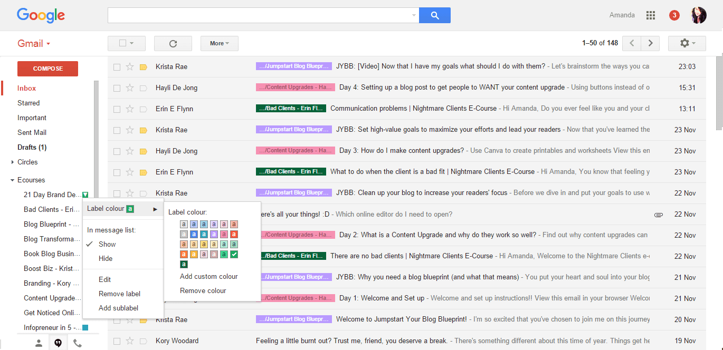Viewport: 723px width, 350px height.
Task: Check the 'What to do when the client' checkbox
Action: coord(117,172)
